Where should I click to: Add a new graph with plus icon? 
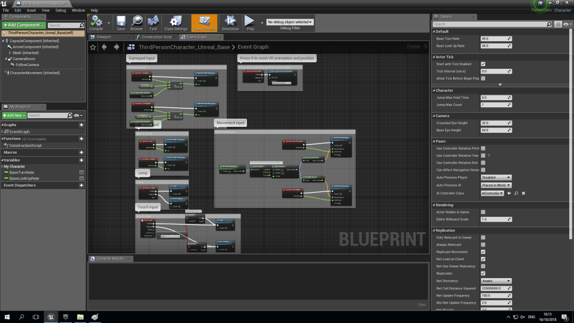click(81, 125)
